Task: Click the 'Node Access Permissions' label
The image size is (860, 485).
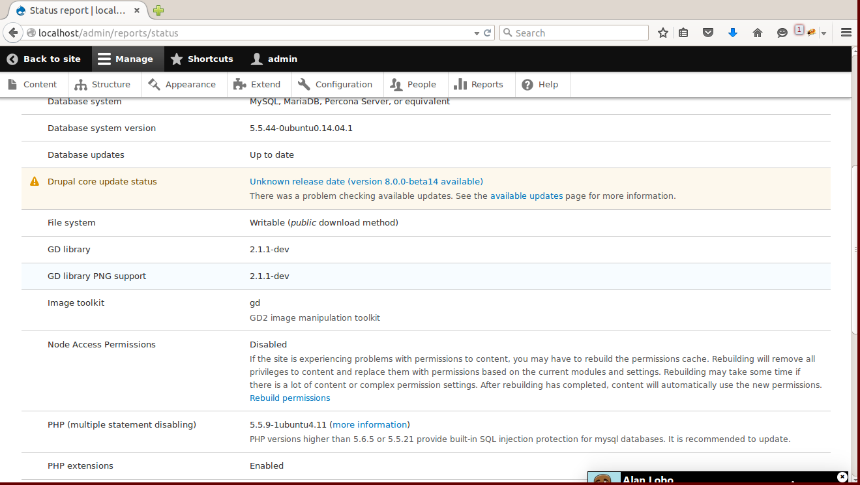Action: pos(102,345)
